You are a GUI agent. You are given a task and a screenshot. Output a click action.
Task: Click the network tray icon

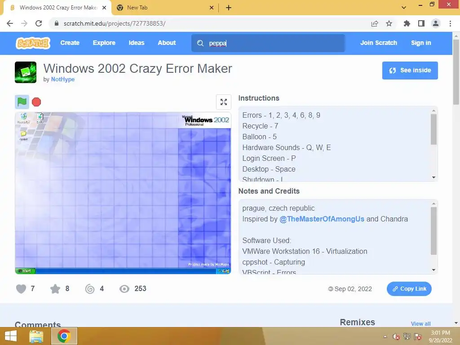click(x=407, y=336)
